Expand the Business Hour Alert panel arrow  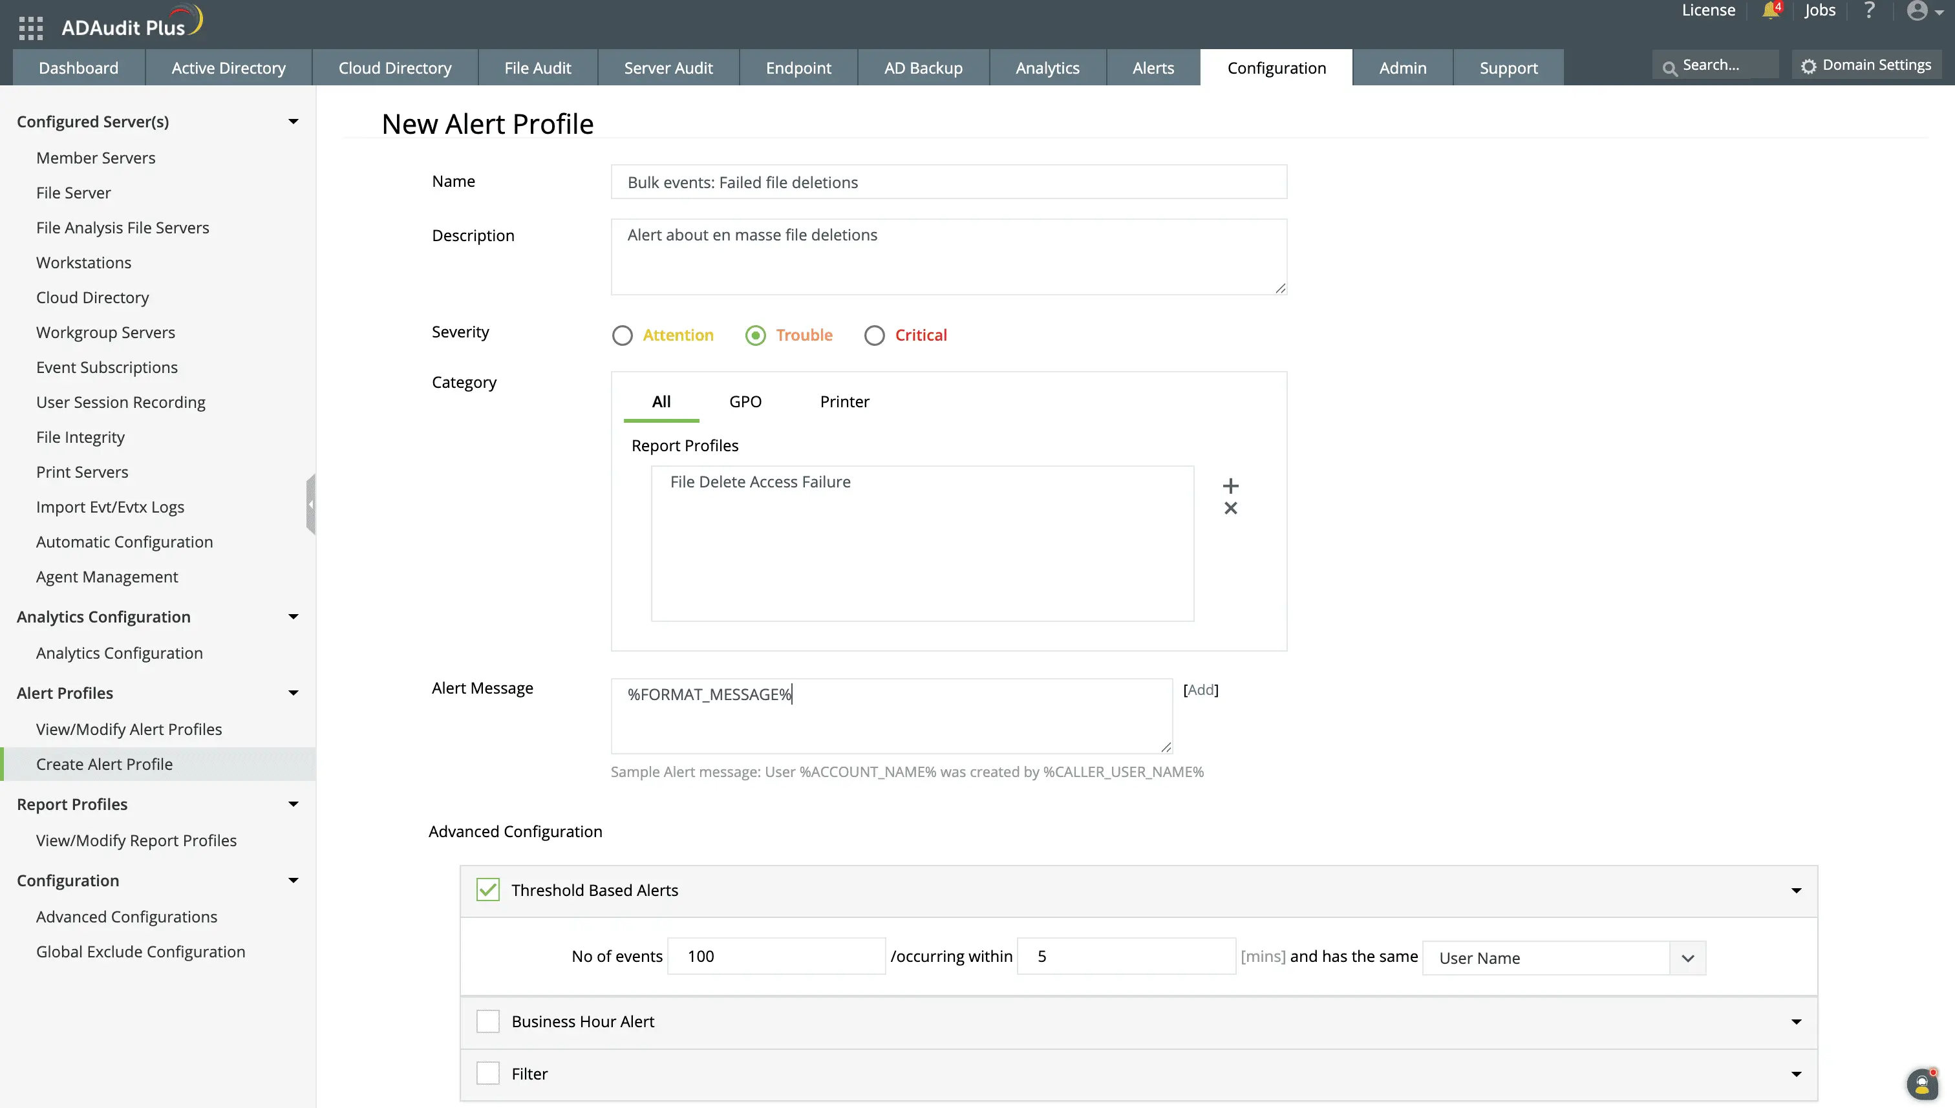point(1796,1022)
